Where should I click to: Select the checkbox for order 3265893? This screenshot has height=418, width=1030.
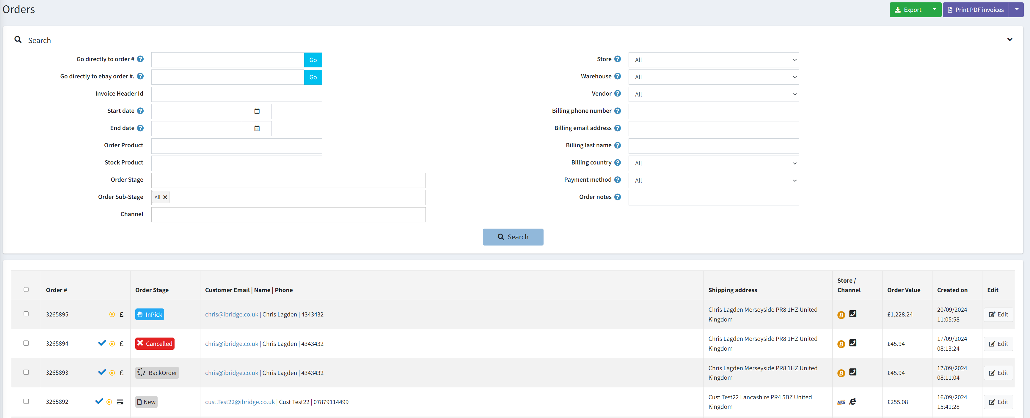click(x=26, y=372)
